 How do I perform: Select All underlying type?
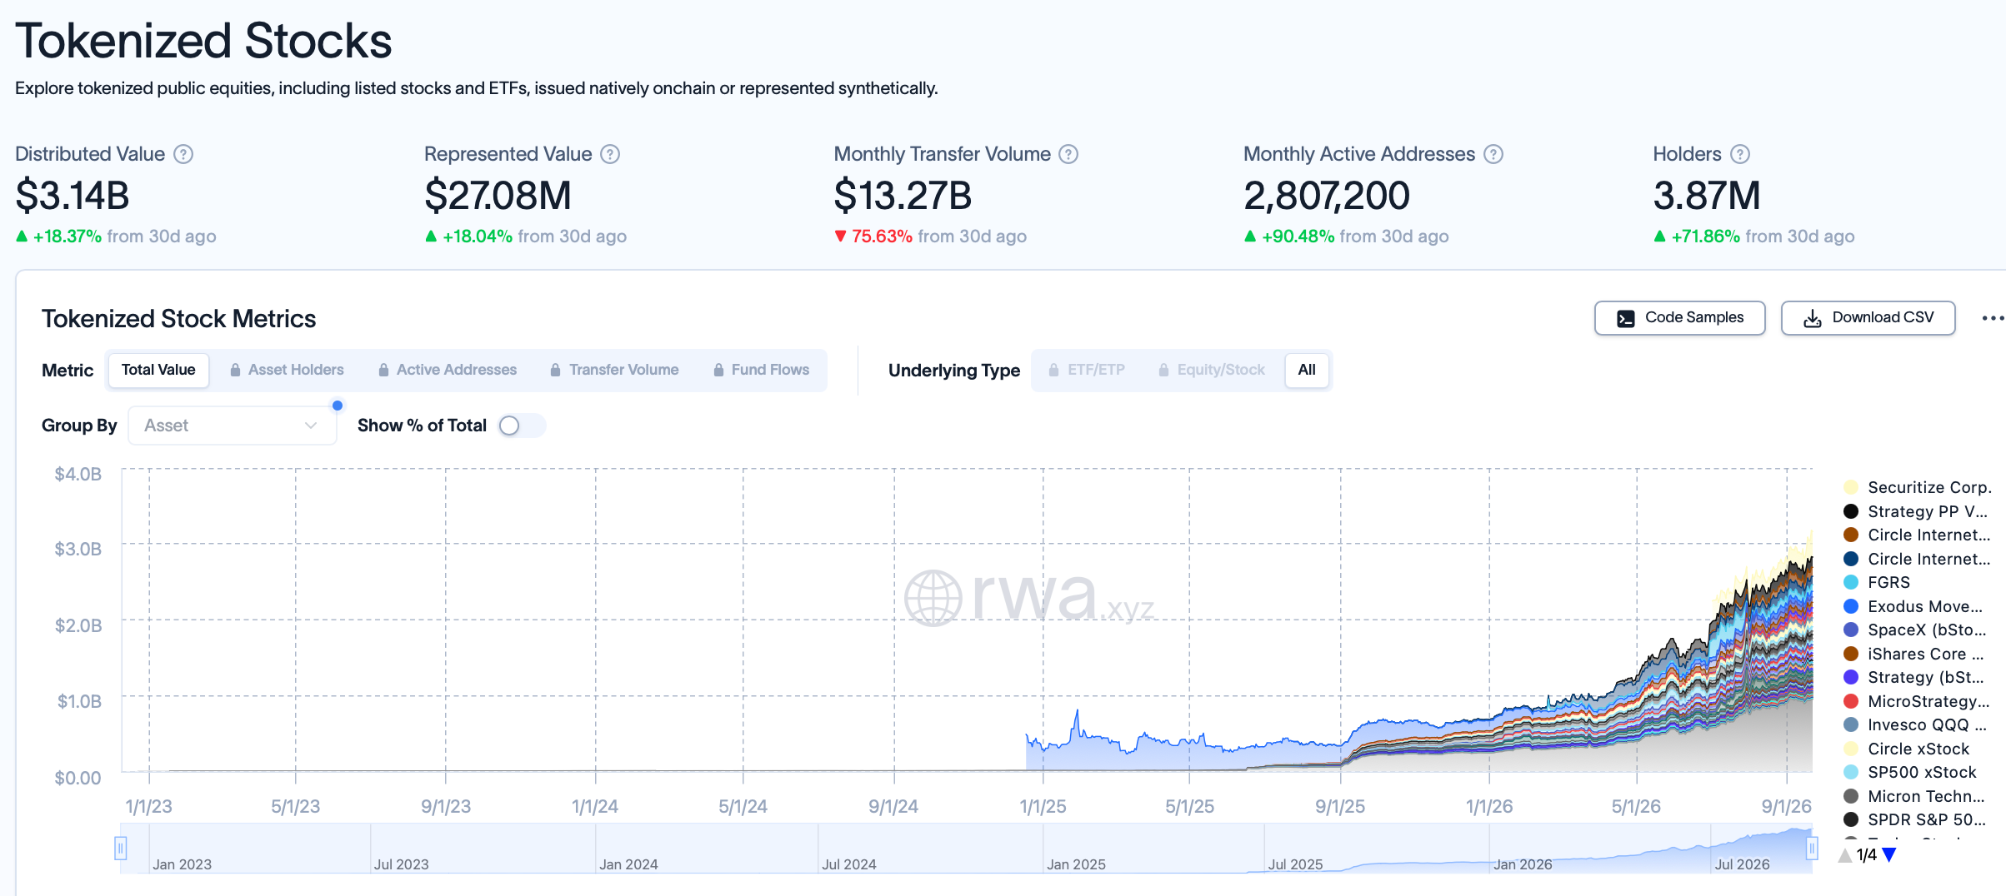point(1307,370)
